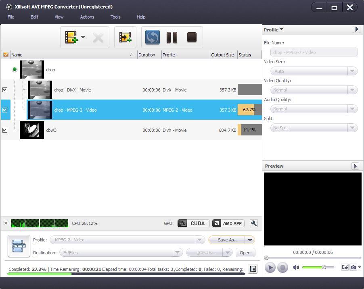Open the Video Size dropdown
The height and width of the screenshot is (289, 364).
[x=352, y=71]
